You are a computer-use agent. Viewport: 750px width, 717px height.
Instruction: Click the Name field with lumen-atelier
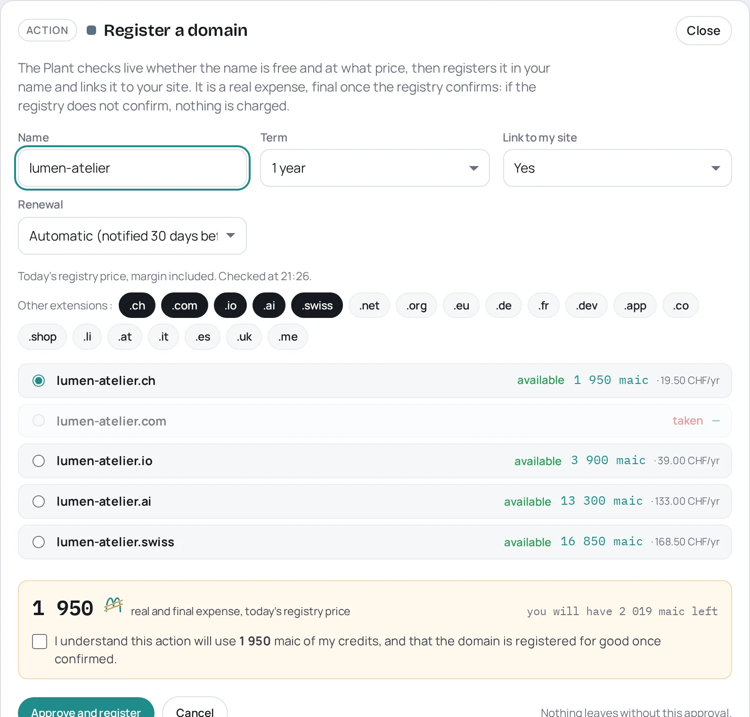pos(132,168)
